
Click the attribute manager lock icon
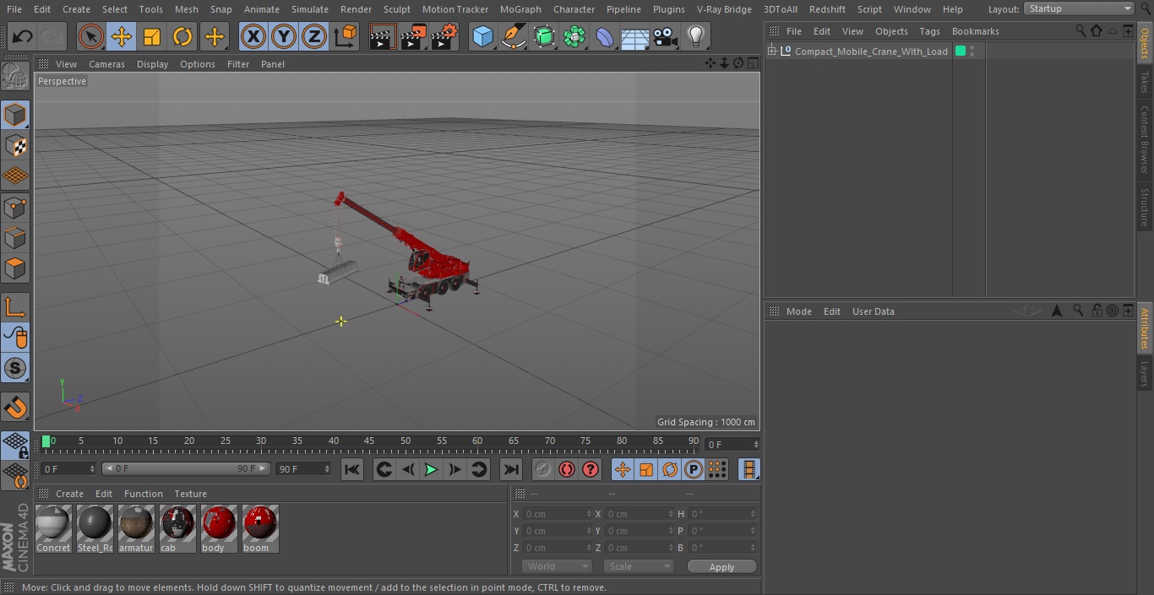click(1097, 311)
